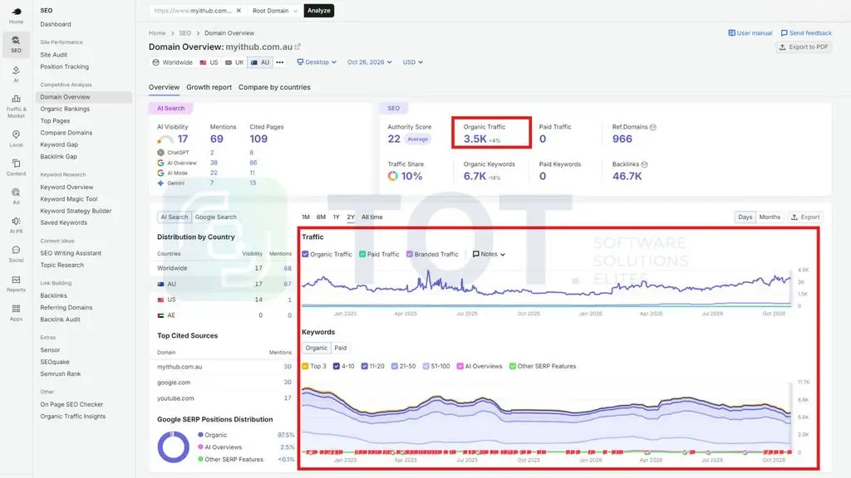The image size is (851, 478).
Task: Click the Analyze button
Action: 318,10
